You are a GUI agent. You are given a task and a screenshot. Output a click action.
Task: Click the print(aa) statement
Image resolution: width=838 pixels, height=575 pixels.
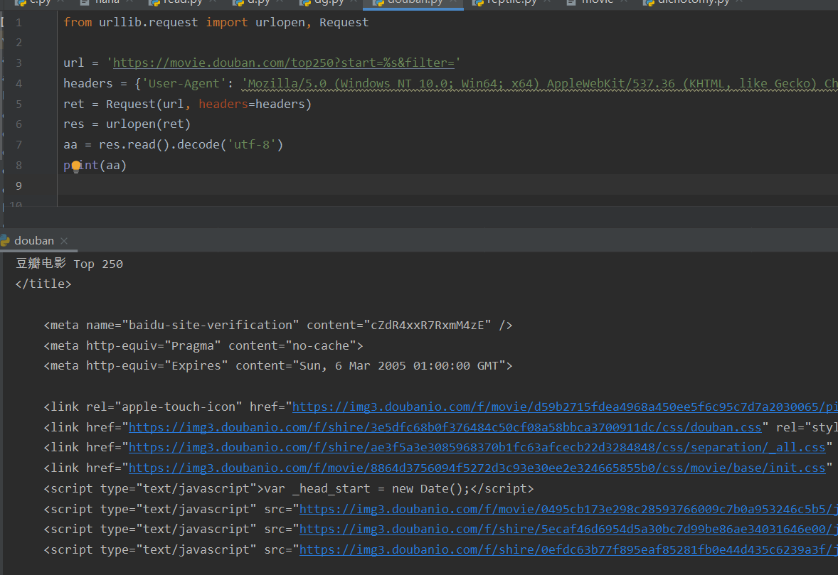pyautogui.click(x=95, y=166)
